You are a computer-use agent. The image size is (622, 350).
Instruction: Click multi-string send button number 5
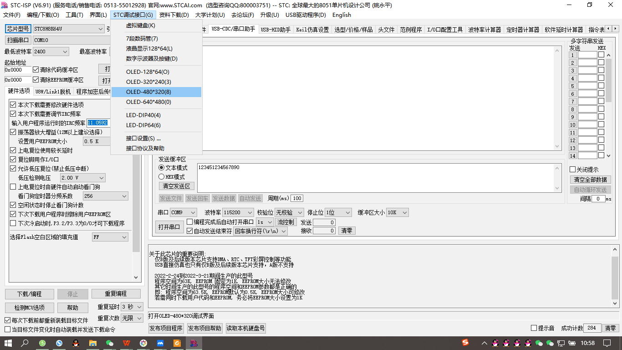coord(573,86)
